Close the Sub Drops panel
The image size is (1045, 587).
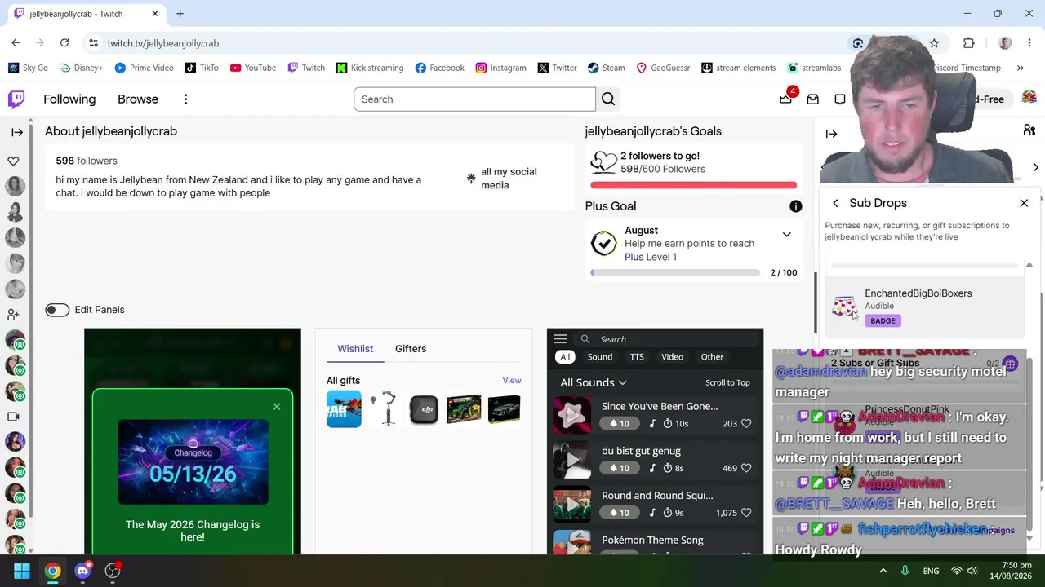[1024, 203]
